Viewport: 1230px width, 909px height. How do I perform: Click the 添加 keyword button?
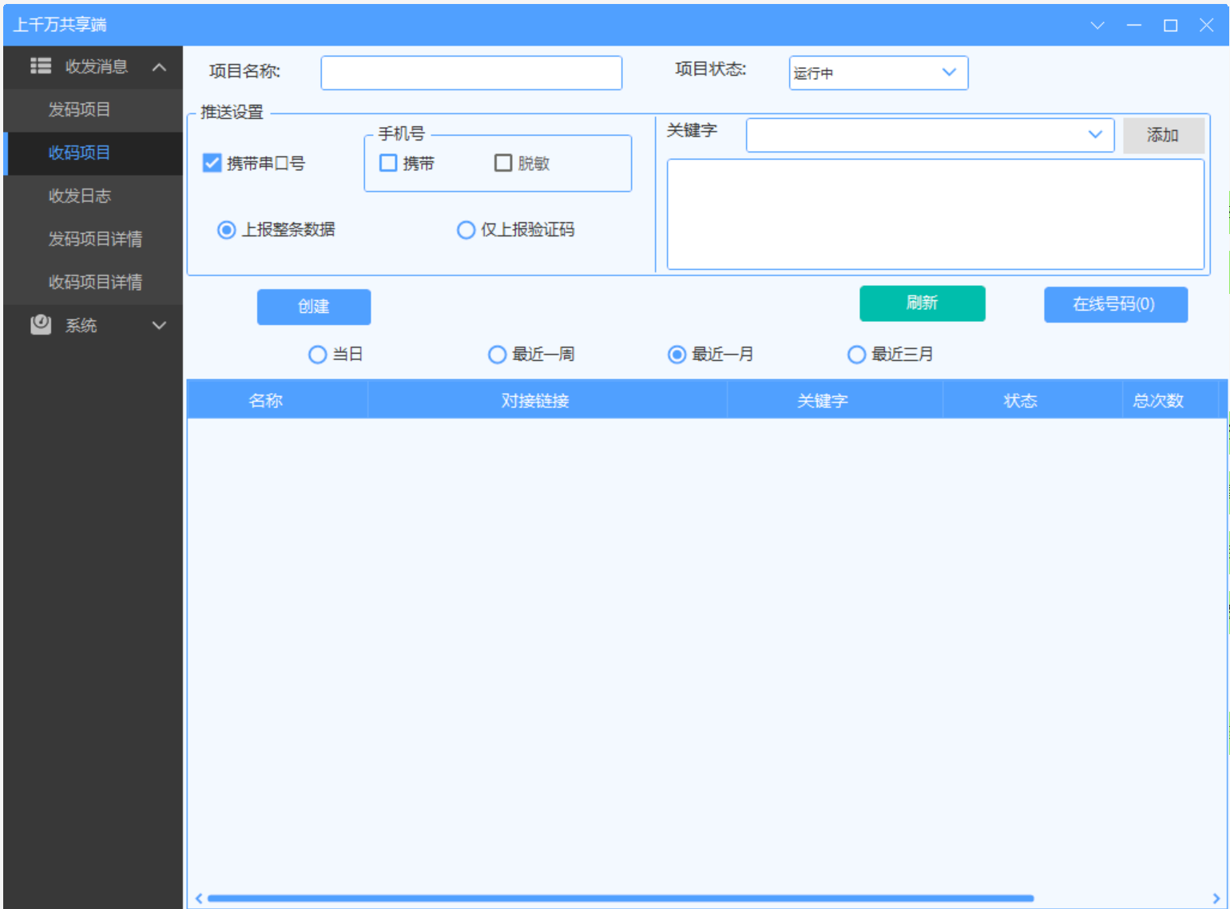coord(1164,135)
